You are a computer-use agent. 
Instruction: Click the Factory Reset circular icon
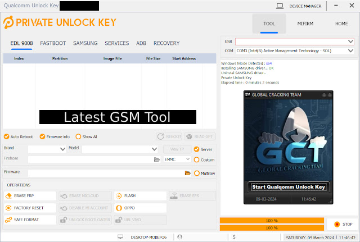(x=8, y=208)
